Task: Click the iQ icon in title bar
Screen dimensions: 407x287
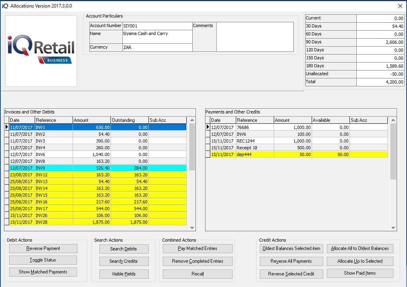Action: (x=5, y=6)
